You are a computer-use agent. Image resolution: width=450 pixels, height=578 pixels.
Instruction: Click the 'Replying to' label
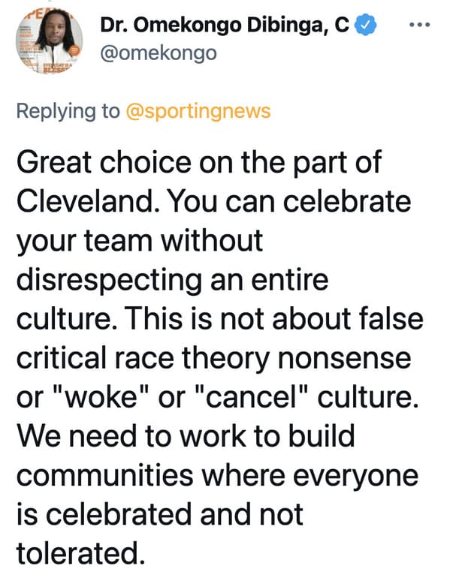(68, 111)
